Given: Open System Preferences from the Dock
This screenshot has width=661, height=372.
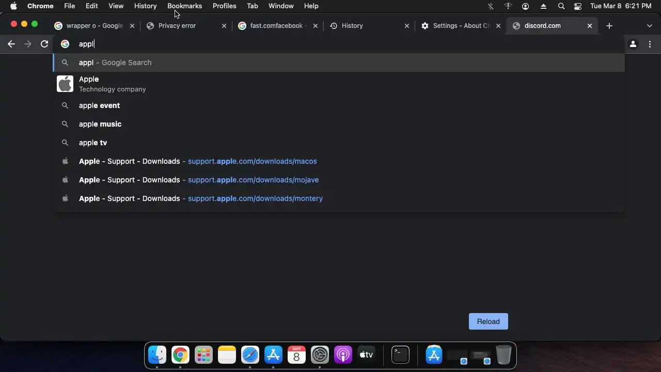Looking at the screenshot, I should [320, 354].
